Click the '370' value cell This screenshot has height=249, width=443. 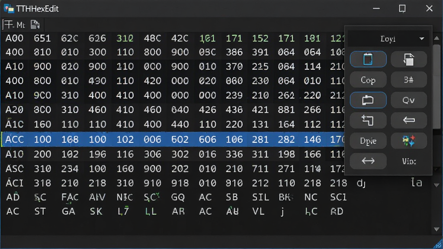pos(234,66)
